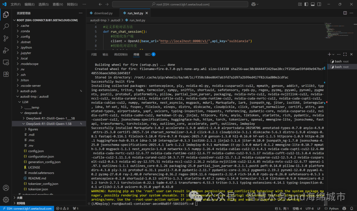Collapse the deepseek-ai folder

pyautogui.click(x=49, y=113)
